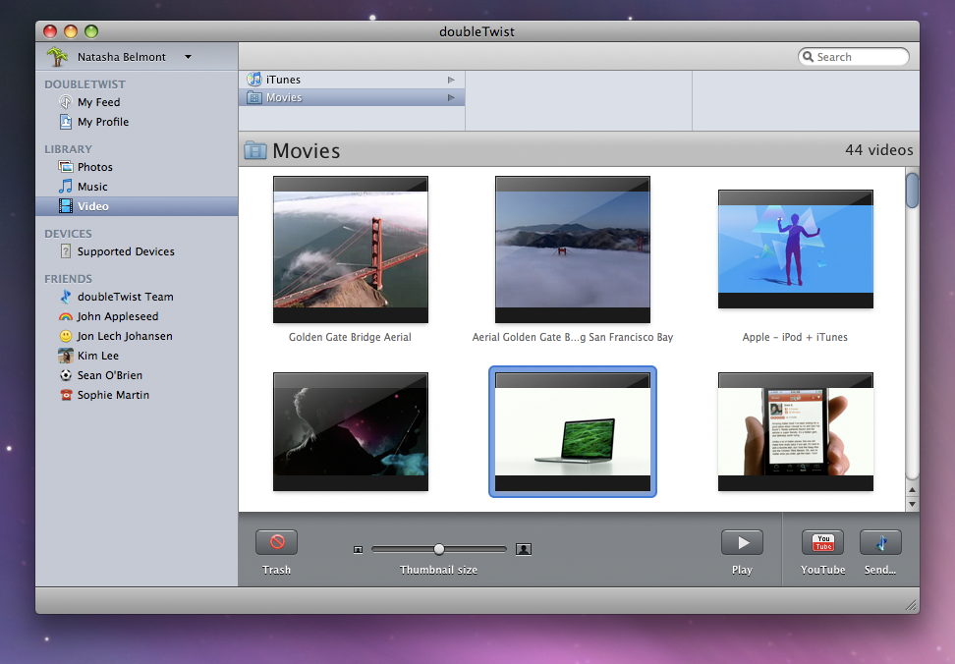Click the Trash button icon
The width and height of the screenshot is (955, 664).
[276, 542]
